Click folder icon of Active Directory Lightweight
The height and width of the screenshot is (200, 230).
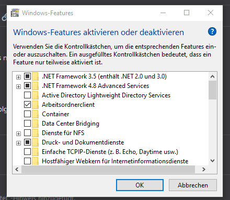click(35, 95)
